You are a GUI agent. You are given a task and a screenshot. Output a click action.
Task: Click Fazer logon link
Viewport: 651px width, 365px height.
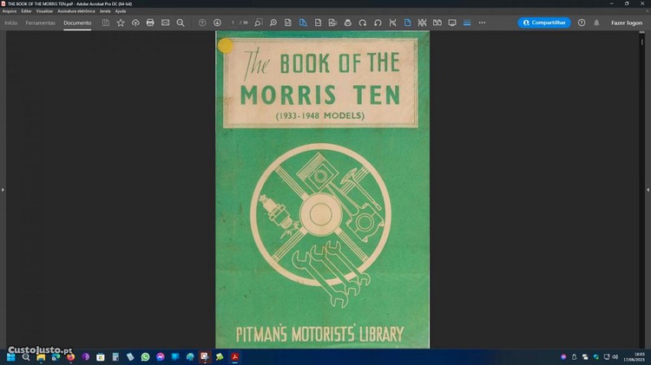click(627, 23)
